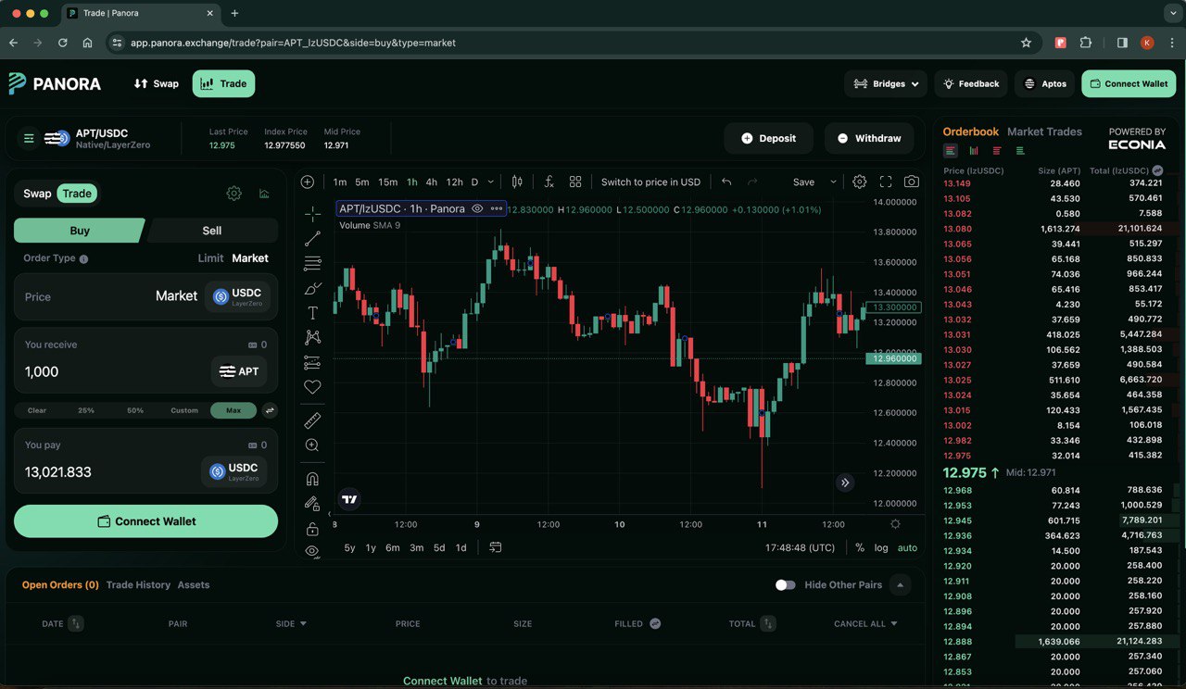
Task: Click the Withdraw button
Action: point(868,138)
